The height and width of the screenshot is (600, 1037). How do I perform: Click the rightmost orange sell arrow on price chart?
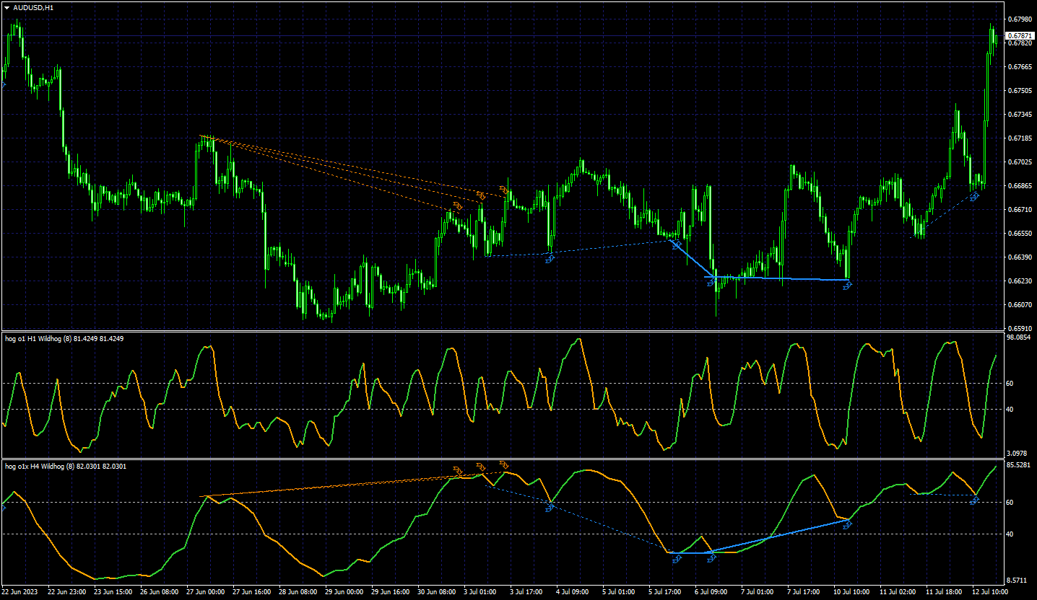click(503, 190)
